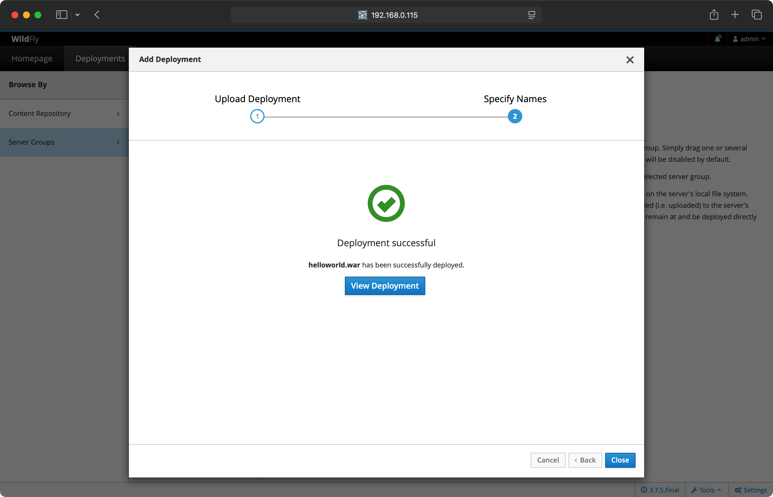Select wizard step 2 Specify Names circle

coord(515,116)
